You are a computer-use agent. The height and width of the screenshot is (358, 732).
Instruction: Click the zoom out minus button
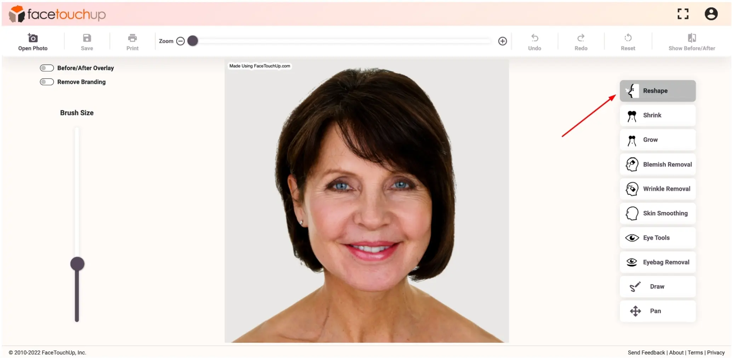tap(181, 41)
